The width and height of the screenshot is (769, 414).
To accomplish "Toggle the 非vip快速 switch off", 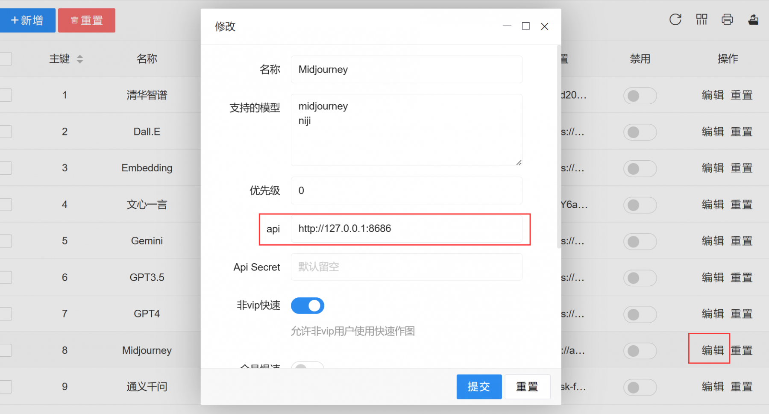I will [x=308, y=305].
